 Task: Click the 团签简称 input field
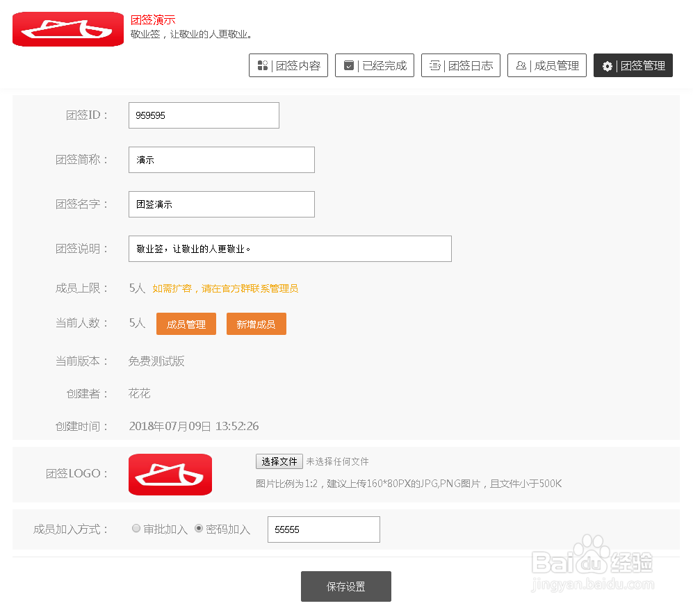[222, 160]
